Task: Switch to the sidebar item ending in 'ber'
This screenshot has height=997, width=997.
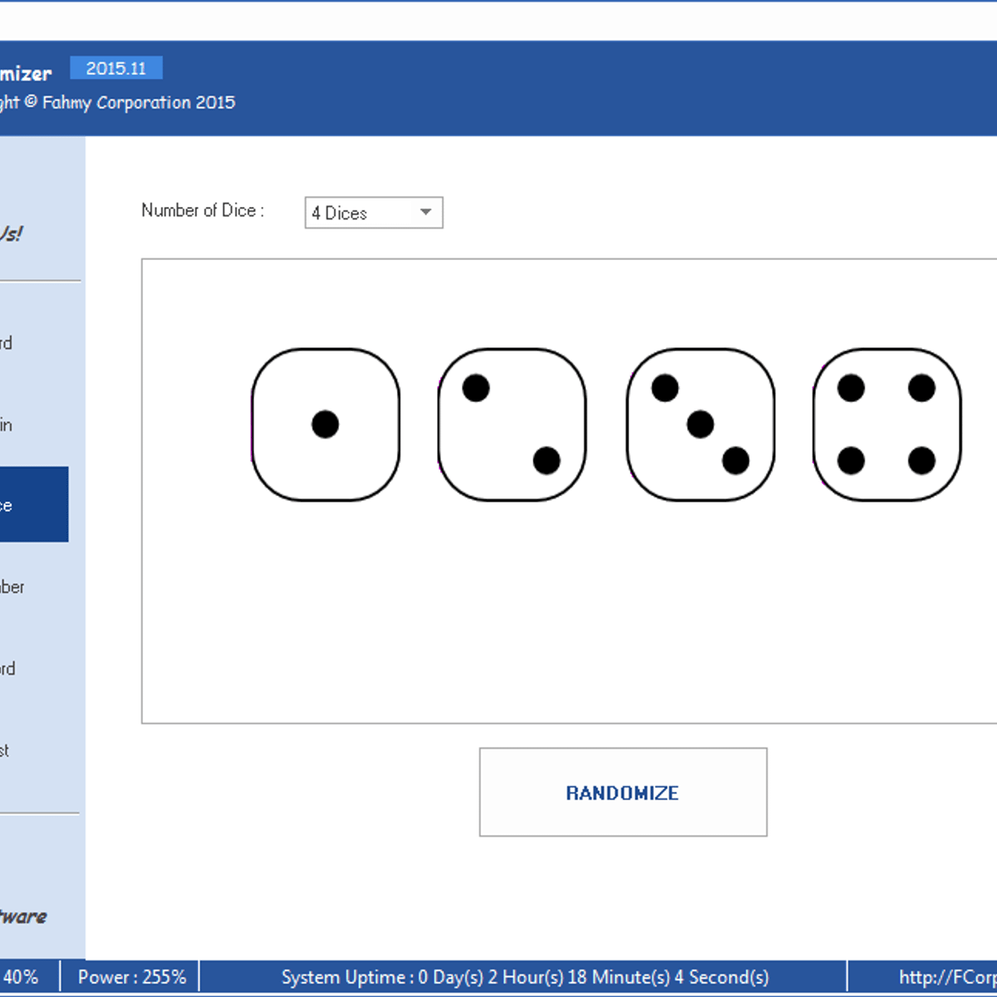Action: [12, 587]
